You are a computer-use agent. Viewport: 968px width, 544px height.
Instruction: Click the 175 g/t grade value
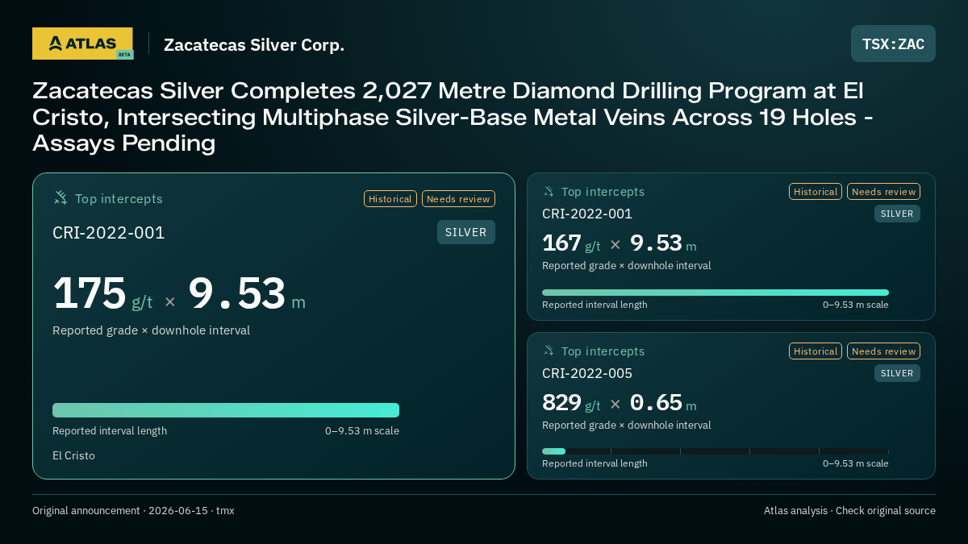coord(102,294)
